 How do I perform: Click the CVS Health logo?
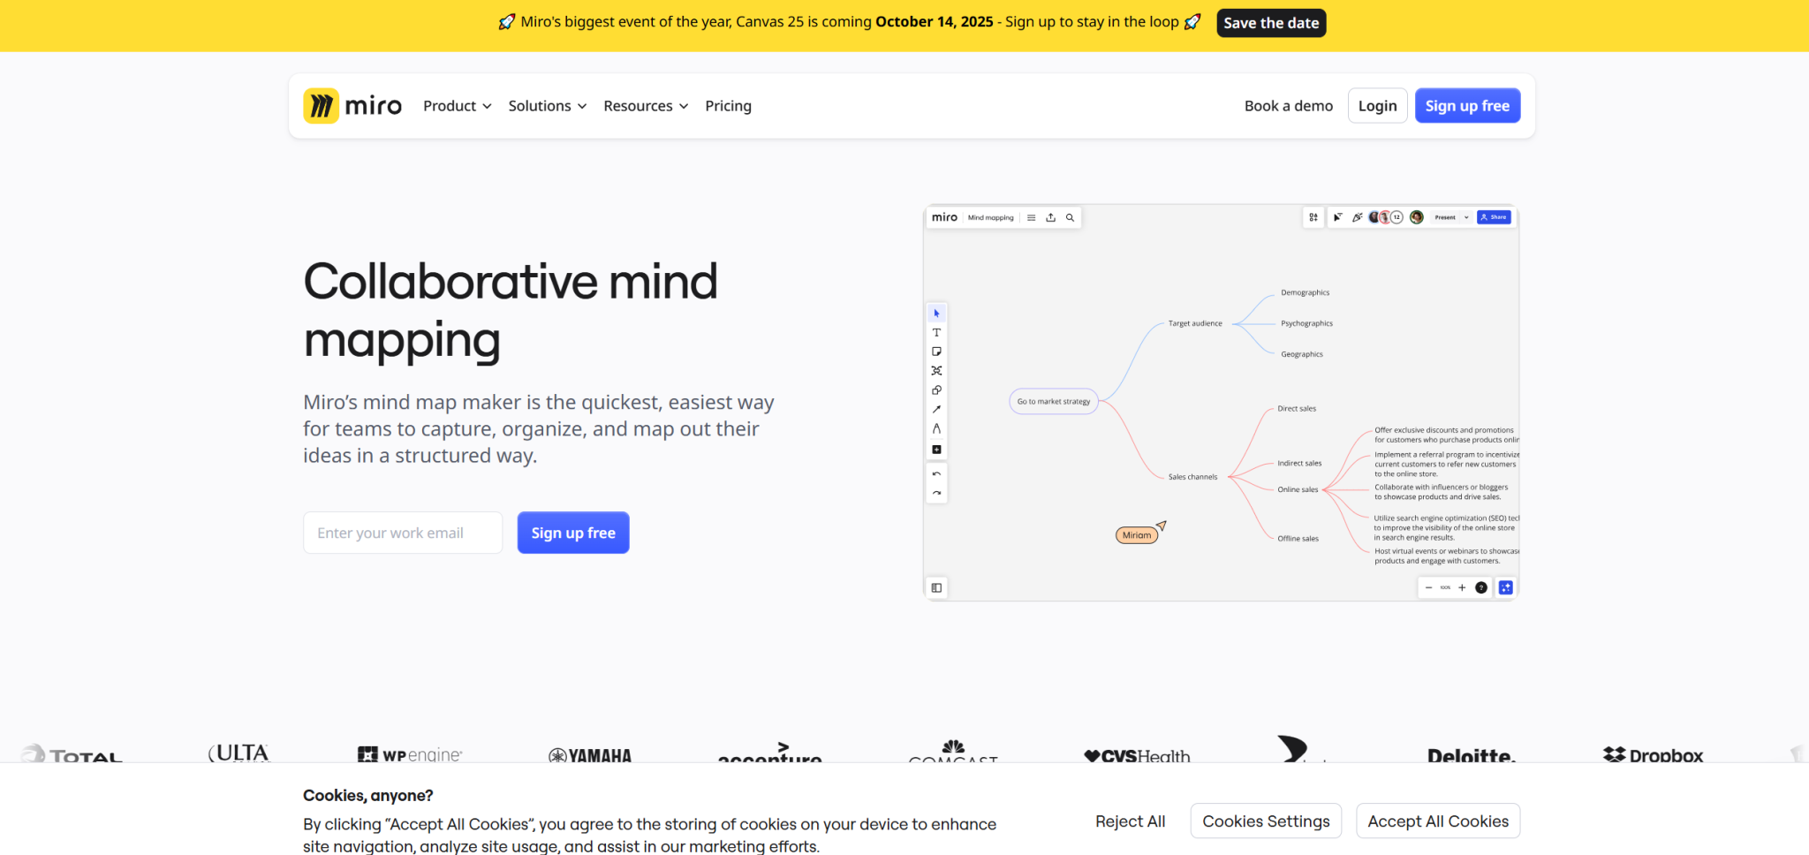click(1137, 756)
